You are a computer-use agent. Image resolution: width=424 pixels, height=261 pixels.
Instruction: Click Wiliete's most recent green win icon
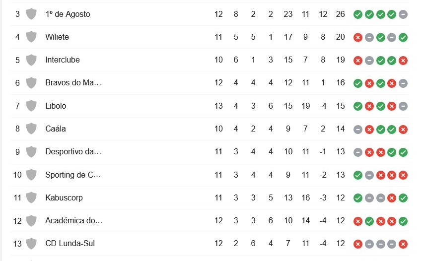[403, 37]
